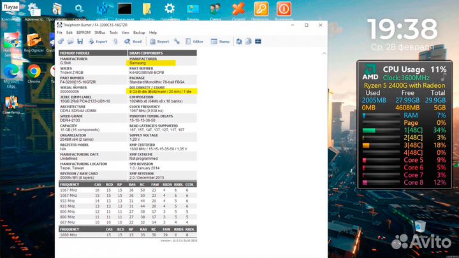The image size is (459, 258).
Task: Click the Trident Z RGB series value
Action: (x=71, y=73)
